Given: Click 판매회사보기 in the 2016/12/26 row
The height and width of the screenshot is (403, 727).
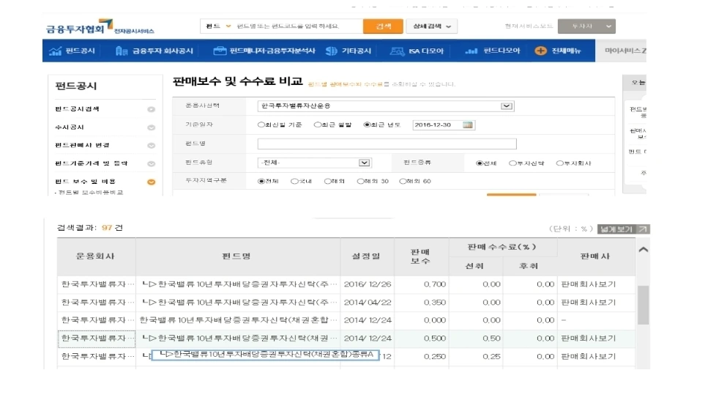Looking at the screenshot, I should pos(589,284).
